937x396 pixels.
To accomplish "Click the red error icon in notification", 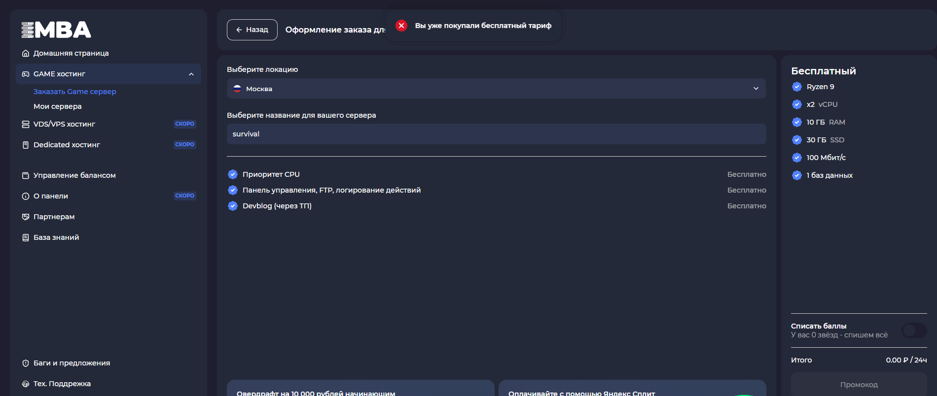I will coord(401,26).
